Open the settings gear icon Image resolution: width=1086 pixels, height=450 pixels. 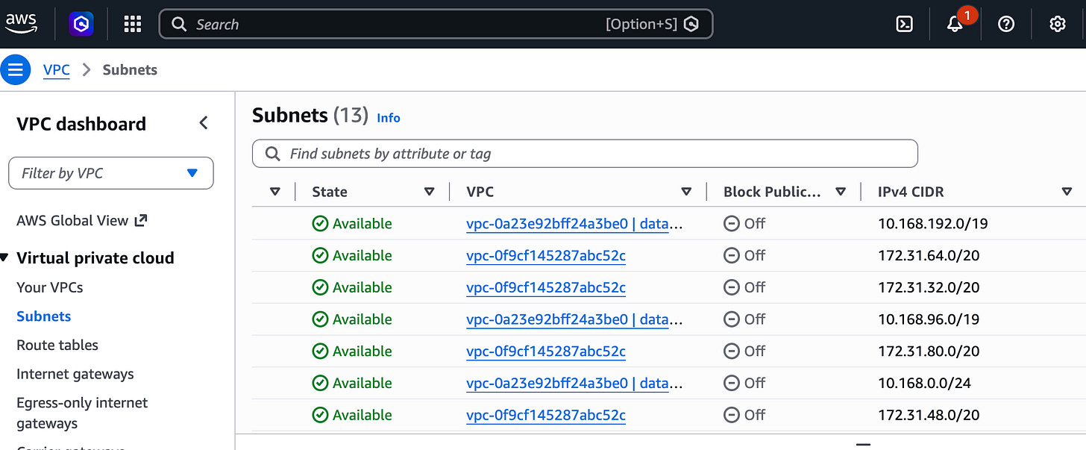(1057, 24)
